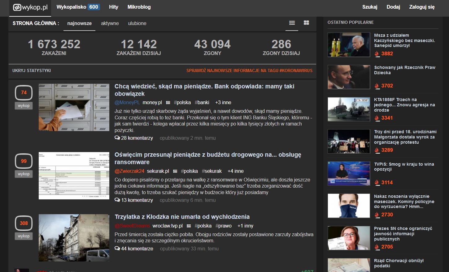The height and width of the screenshot is (272, 449).
Task: Click flame icon next to 3289
Action: click(x=377, y=150)
